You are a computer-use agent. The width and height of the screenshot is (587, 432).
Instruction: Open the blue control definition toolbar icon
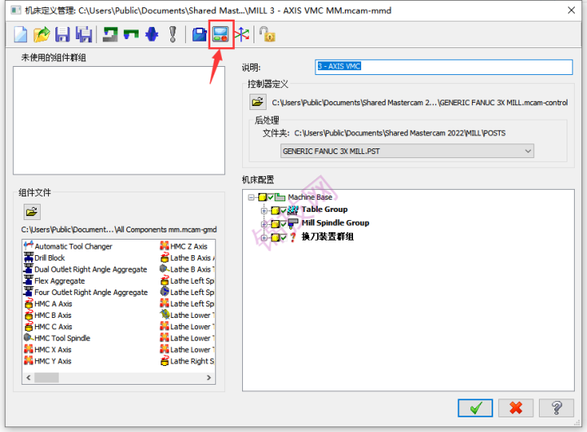[200, 34]
